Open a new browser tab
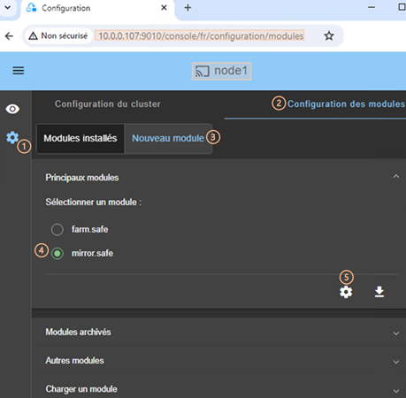 [188, 8]
